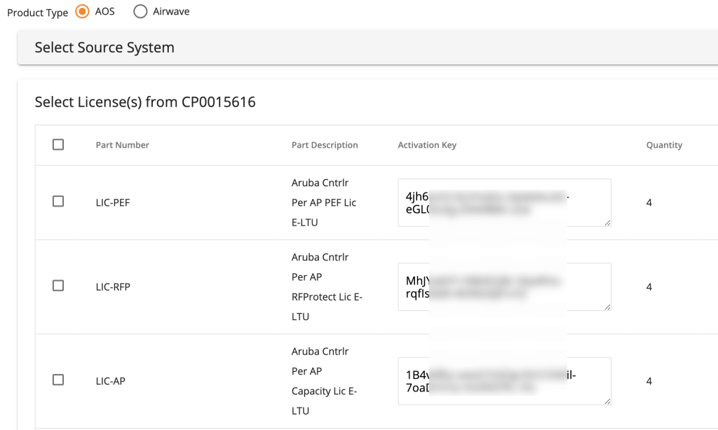
Task: Click the Part Number column header
Action: (122, 145)
